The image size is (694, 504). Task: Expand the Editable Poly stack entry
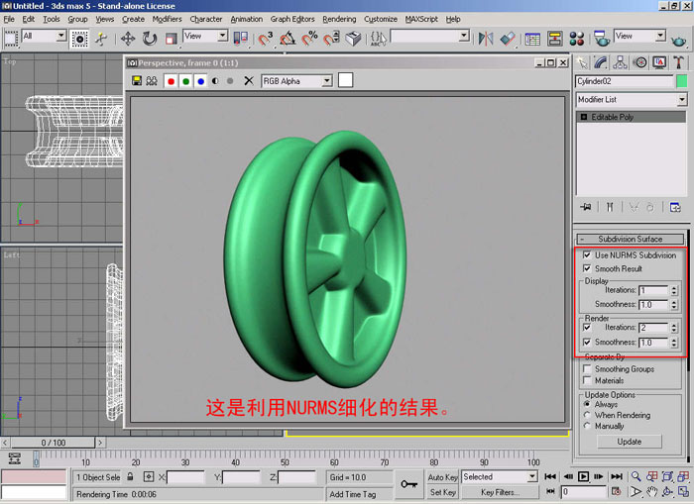(584, 117)
